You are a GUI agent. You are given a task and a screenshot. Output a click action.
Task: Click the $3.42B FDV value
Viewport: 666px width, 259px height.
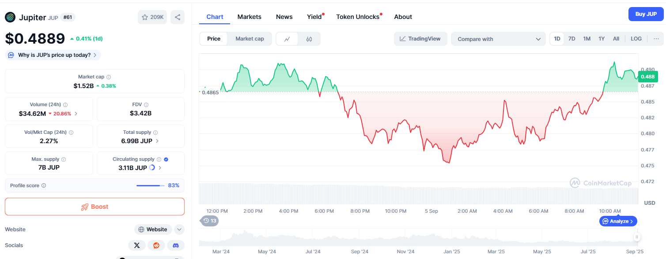[140, 113]
